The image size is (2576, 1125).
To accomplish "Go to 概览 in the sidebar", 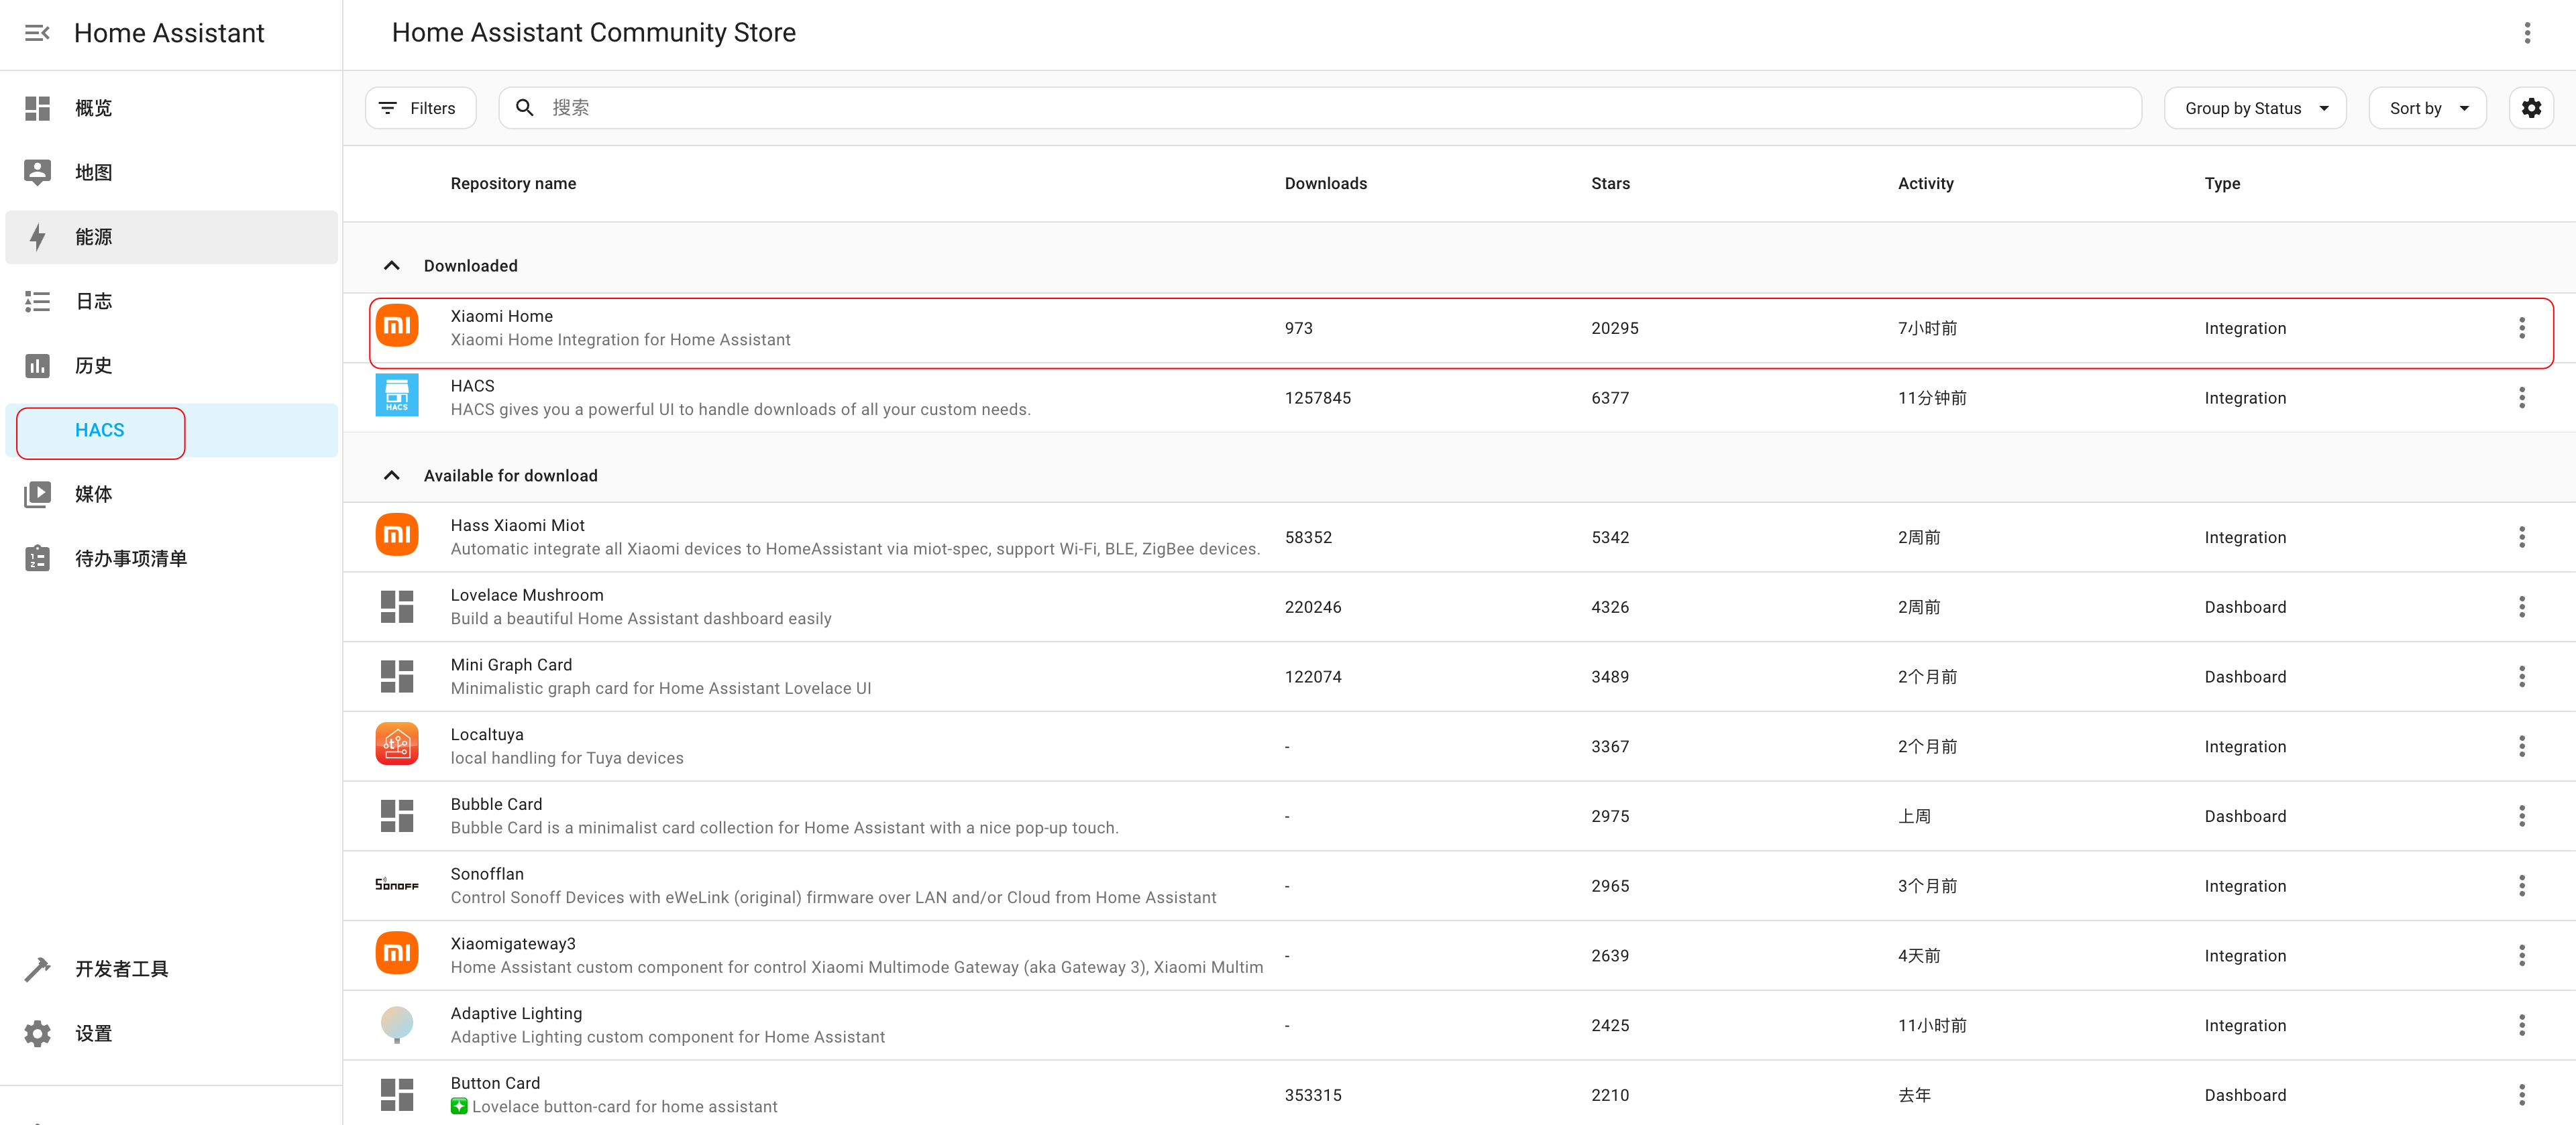I will pos(171,108).
